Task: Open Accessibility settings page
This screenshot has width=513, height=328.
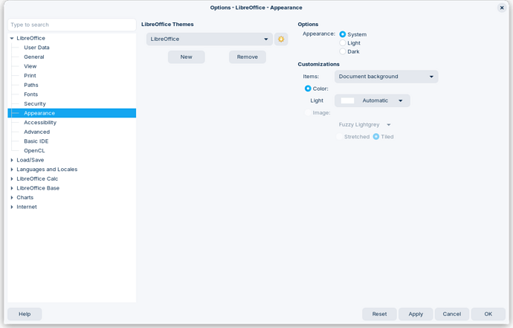Action: click(40, 123)
